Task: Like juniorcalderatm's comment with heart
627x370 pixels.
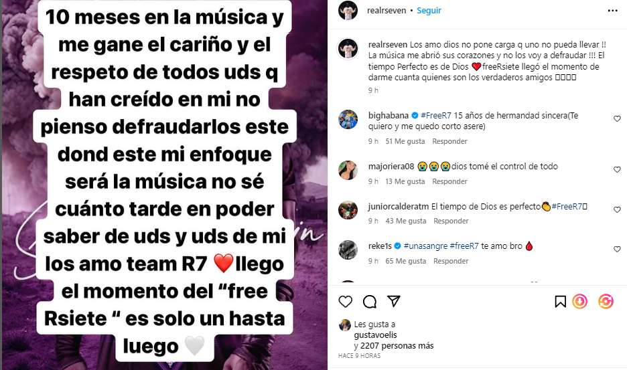Action: 617,209
